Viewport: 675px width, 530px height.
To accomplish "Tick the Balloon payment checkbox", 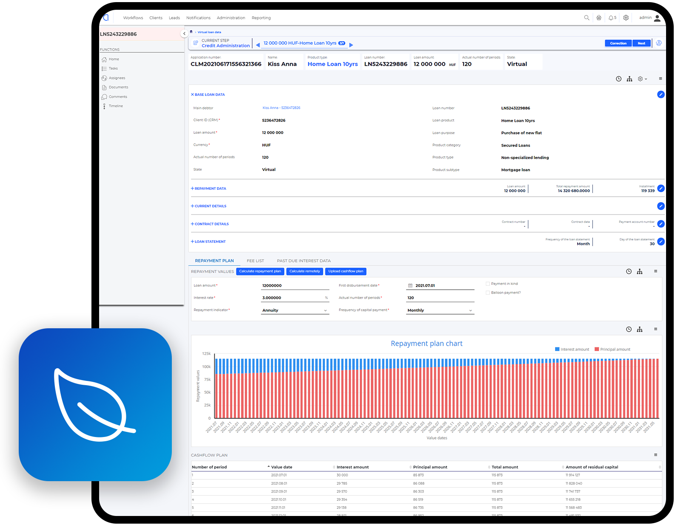I will 488,293.
